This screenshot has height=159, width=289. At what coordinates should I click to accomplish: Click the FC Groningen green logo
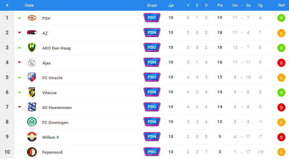(32, 122)
